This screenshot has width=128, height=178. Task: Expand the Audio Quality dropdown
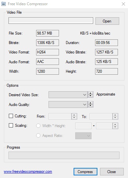pos(68,105)
